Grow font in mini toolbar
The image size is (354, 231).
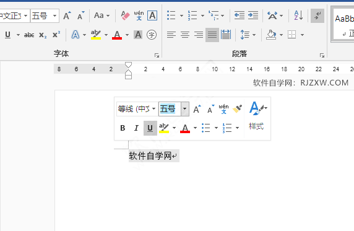(197, 109)
